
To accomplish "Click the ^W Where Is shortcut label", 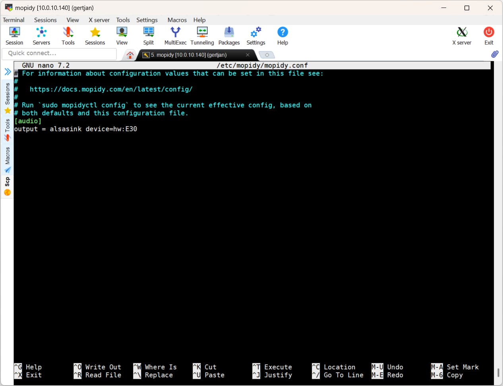I will tap(155, 367).
